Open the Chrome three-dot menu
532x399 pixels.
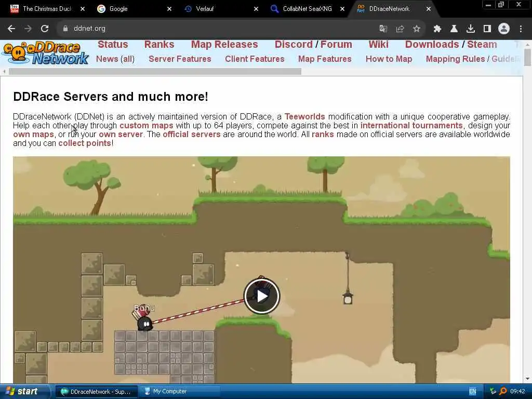tap(521, 29)
